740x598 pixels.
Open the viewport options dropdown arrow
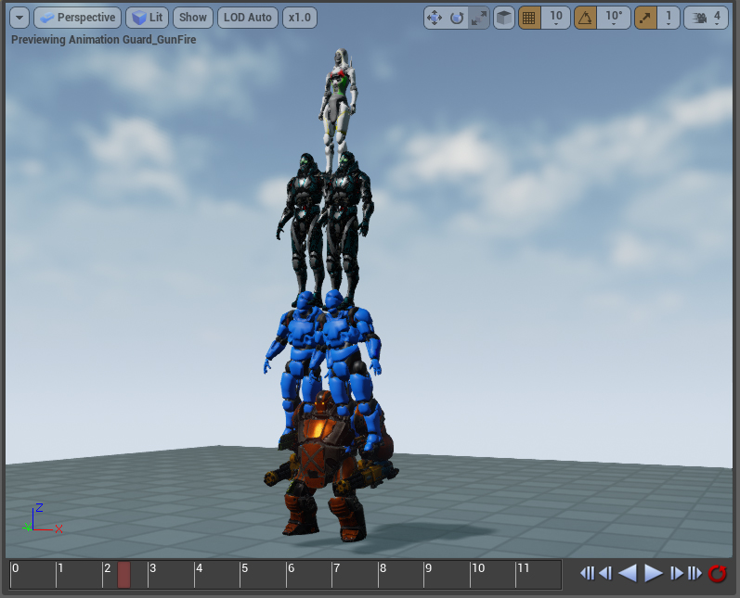coord(19,18)
